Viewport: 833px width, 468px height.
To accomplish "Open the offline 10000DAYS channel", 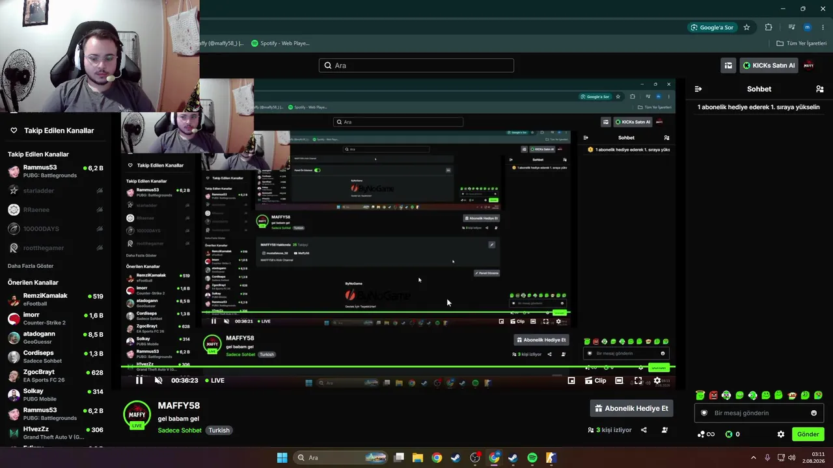I will coord(55,229).
